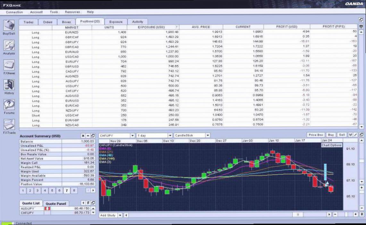This screenshot has width=366, height=225.
Task: Expand the Add Study dropdown arrow
Action: pos(120,215)
